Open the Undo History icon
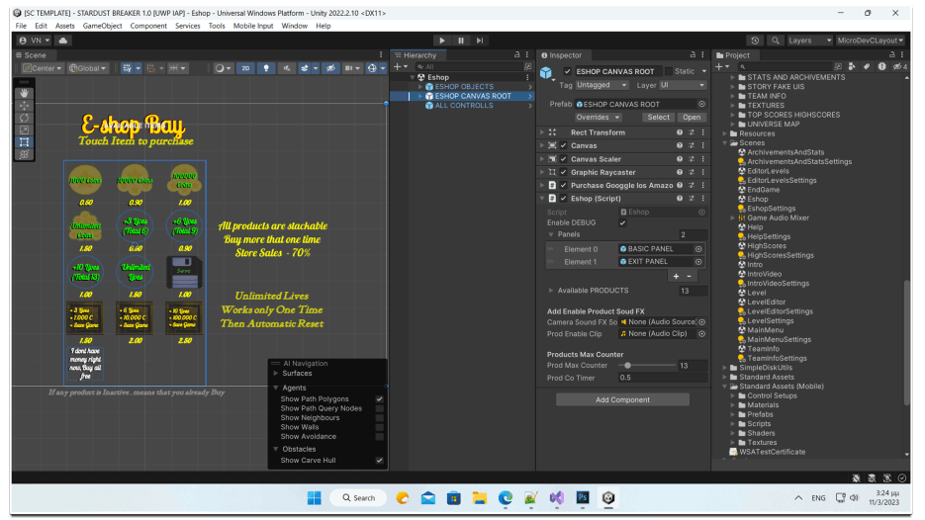This screenshot has height=520, width=925. coord(755,41)
